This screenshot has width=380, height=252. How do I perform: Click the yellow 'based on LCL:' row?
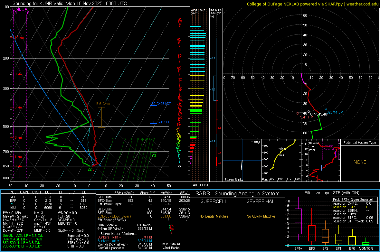pos(352,207)
